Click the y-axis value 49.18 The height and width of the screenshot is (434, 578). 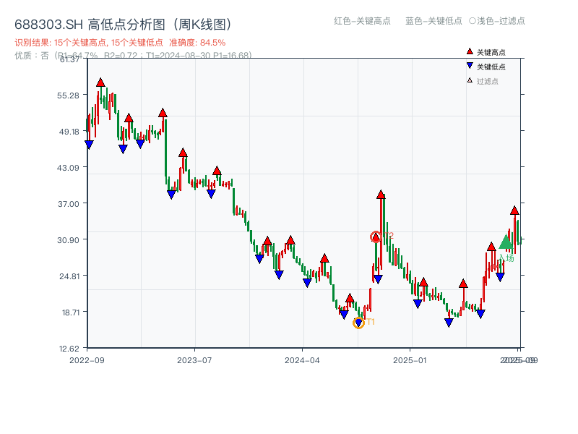69,132
